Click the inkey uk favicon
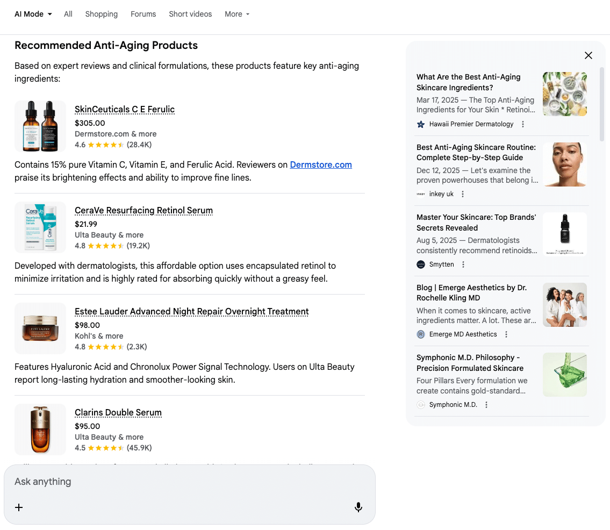The image size is (610, 530). [420, 194]
